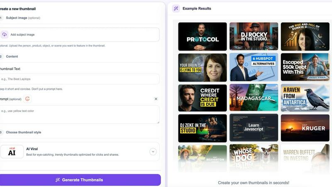Click the Example Results heading text
The image size is (332, 187).
pos(197,8)
